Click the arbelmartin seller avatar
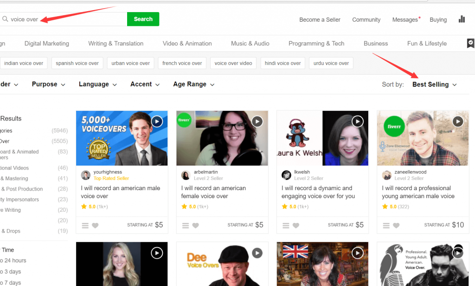475x286 pixels. [x=186, y=175]
